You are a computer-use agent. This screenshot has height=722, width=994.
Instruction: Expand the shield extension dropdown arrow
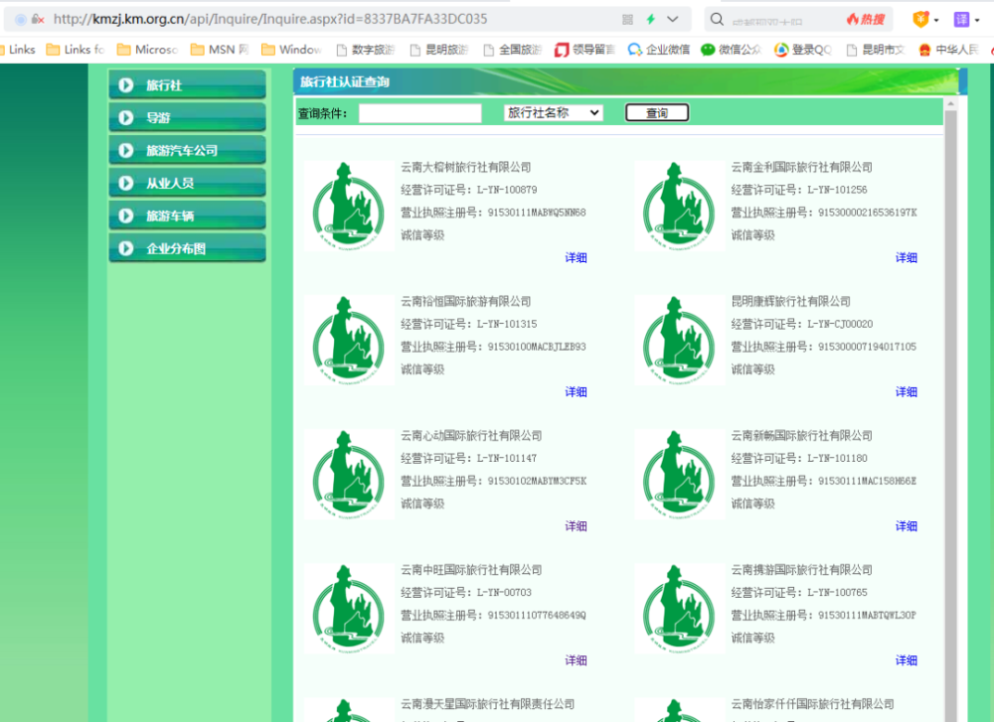pos(936,20)
